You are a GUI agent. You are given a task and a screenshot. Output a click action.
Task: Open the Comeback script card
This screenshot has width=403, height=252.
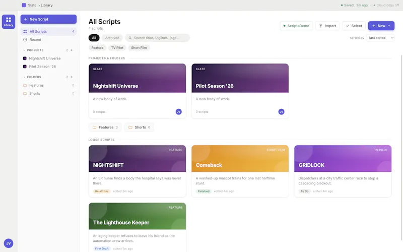tap(240, 171)
